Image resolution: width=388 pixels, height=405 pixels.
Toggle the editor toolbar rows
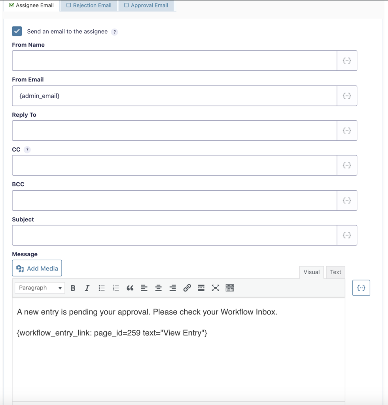coord(230,288)
